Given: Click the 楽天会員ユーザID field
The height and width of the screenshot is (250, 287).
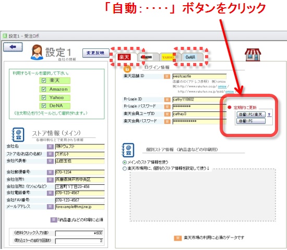Looking at the screenshot, I should point(199,114).
